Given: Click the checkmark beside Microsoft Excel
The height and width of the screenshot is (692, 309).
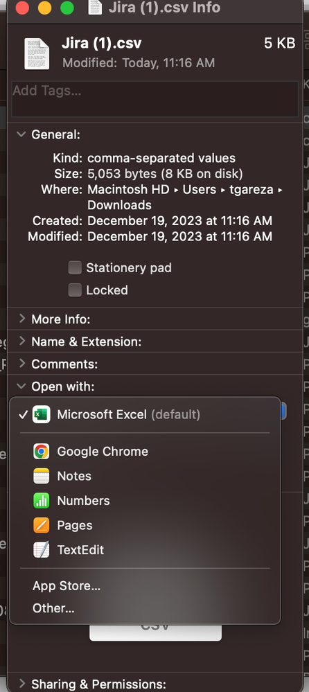Looking at the screenshot, I should pos(23,415).
